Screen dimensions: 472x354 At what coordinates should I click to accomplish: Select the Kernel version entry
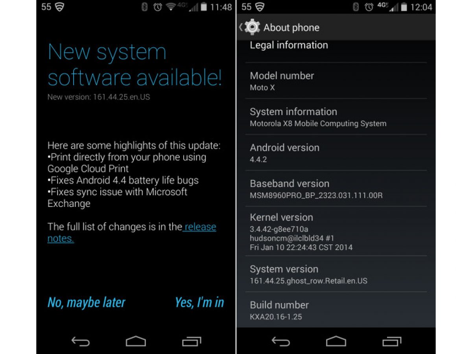[336, 231]
